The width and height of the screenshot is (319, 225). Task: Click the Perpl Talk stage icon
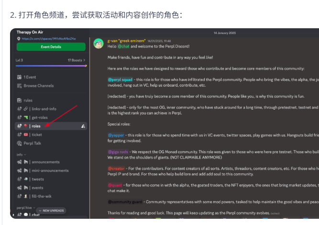[x=19, y=143]
